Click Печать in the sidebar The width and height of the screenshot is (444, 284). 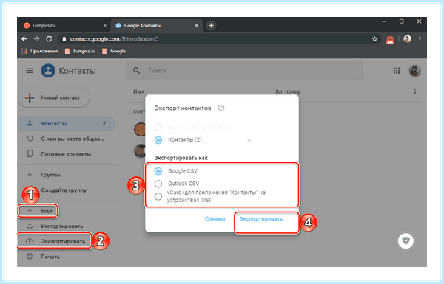50,257
